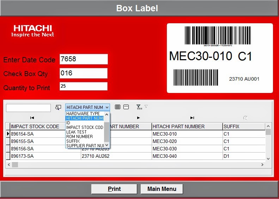This screenshot has width=279, height=199.
Task: Click the grid vertical scrollbar thumb
Action: coord(268,132)
